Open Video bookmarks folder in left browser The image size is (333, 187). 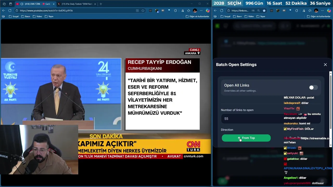pos(37,16)
